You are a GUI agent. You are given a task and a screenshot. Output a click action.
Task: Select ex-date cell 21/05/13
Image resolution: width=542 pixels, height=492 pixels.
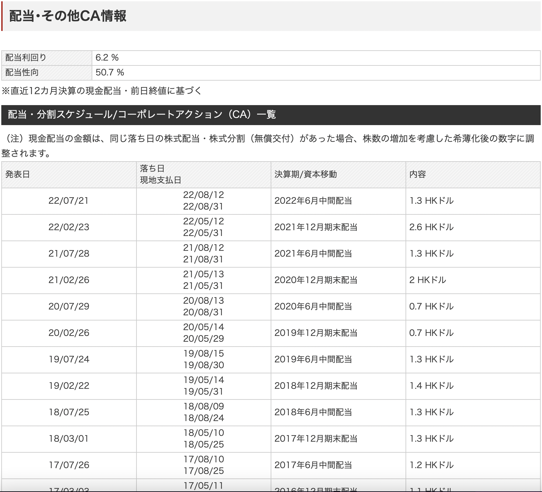[204, 280]
